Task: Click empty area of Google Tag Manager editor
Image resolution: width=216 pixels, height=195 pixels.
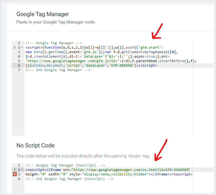Action: pos(108,104)
